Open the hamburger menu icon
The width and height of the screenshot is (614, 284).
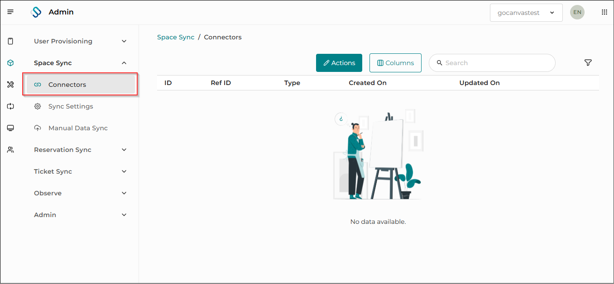tap(10, 12)
